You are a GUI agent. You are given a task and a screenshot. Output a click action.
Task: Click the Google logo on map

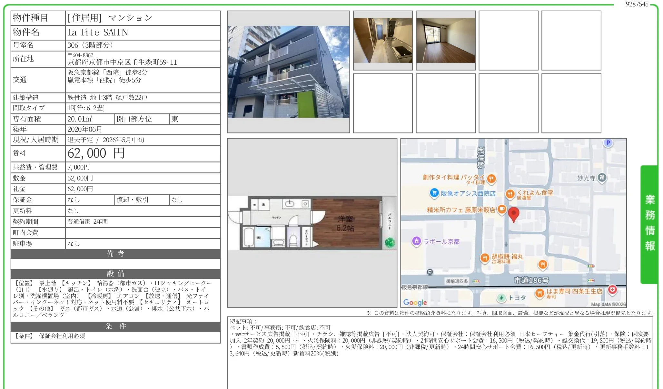click(x=415, y=302)
